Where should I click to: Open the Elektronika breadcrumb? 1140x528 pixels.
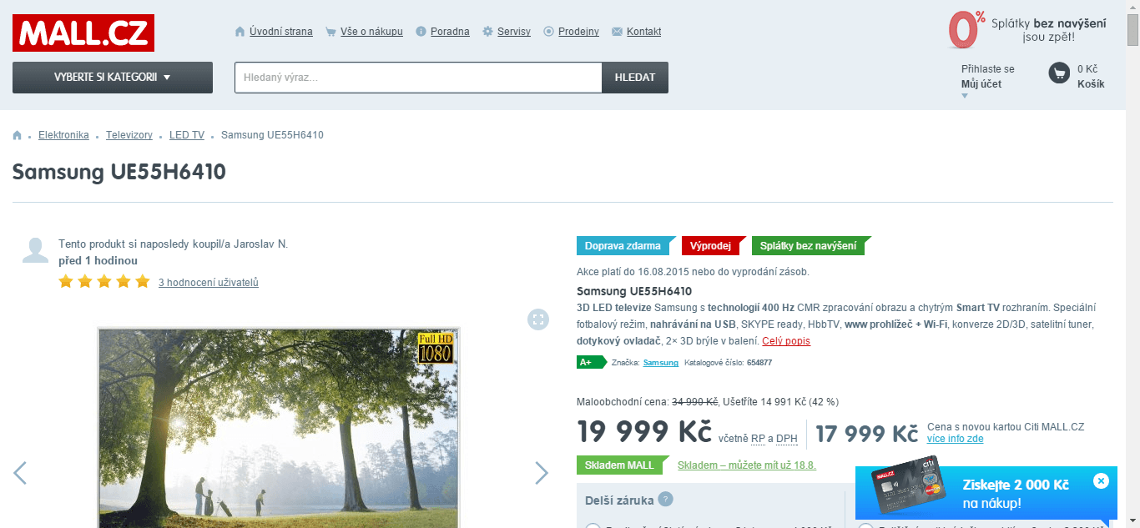pos(63,135)
